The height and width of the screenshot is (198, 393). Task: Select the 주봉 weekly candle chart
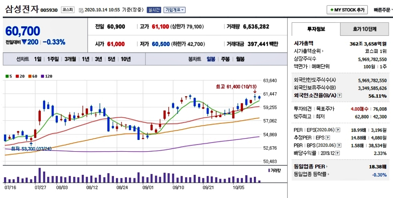click(225, 59)
